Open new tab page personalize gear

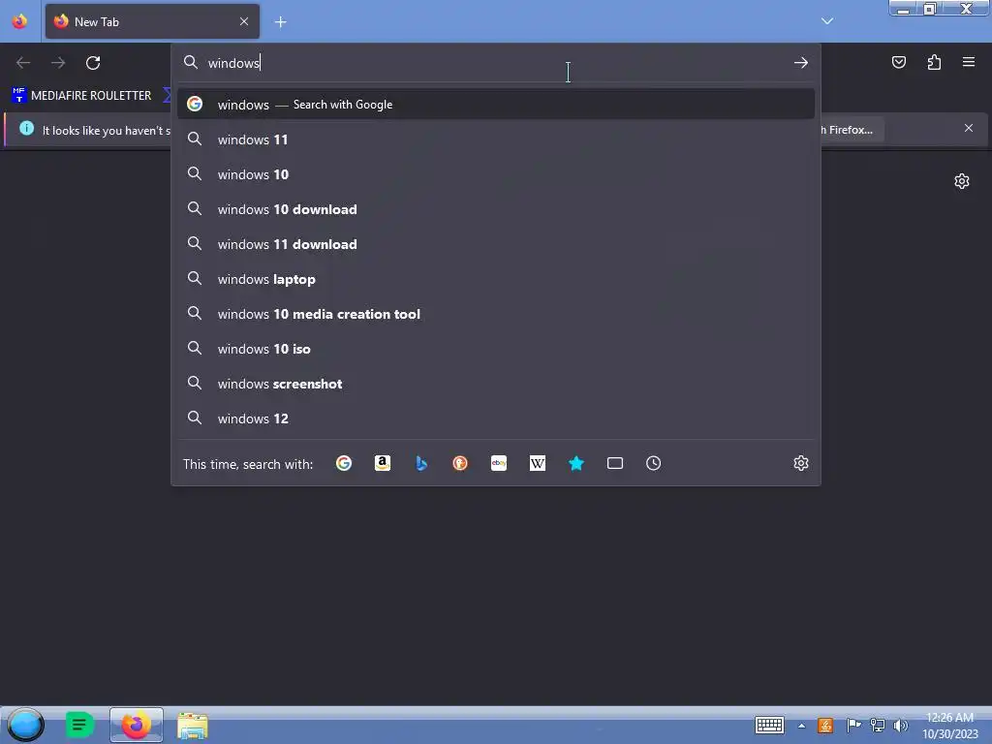962,181
